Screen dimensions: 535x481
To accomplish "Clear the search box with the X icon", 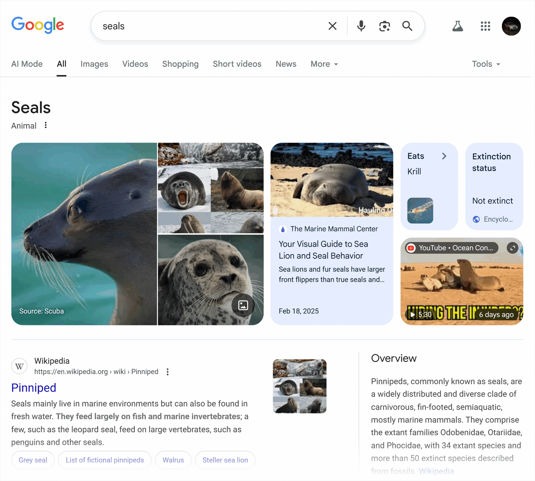I will pos(332,26).
